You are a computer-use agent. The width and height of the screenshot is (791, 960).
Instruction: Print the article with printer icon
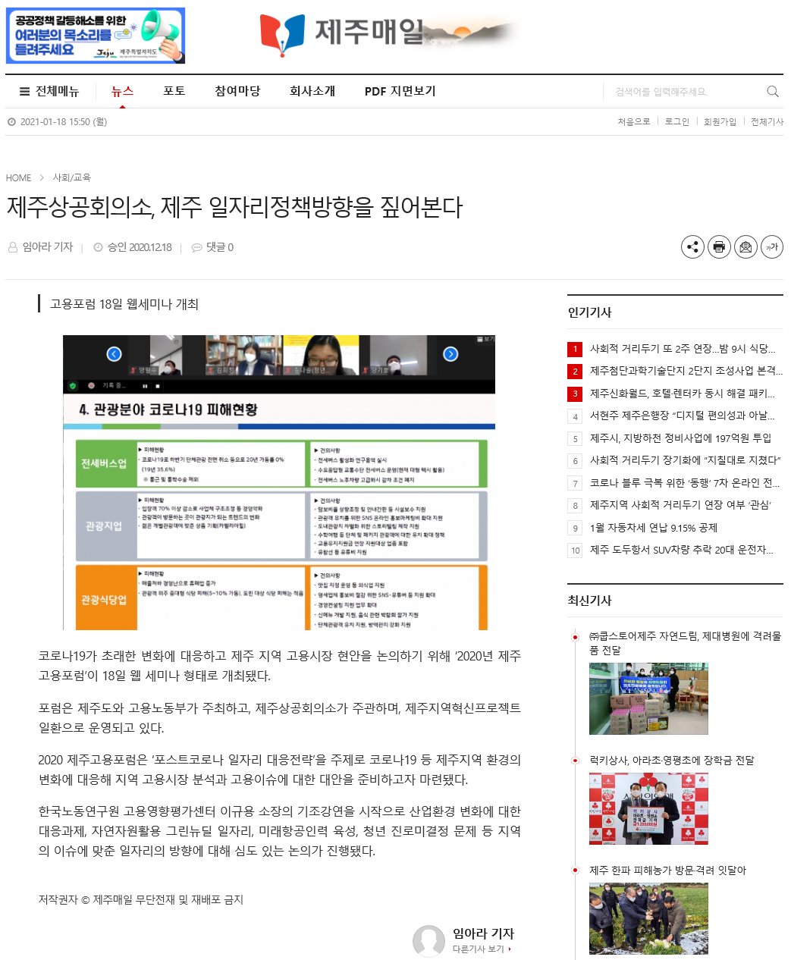coord(719,247)
